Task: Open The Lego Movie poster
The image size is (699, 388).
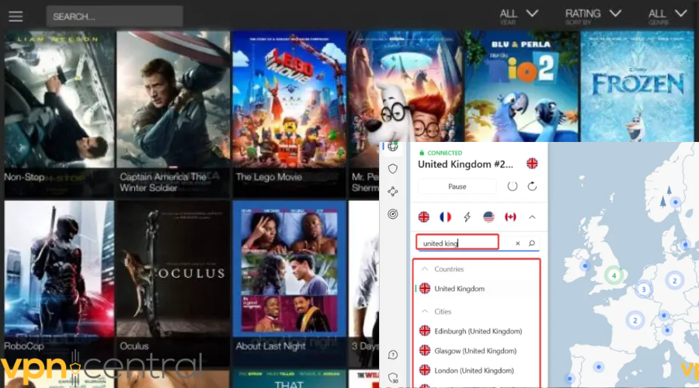Action: [288, 109]
